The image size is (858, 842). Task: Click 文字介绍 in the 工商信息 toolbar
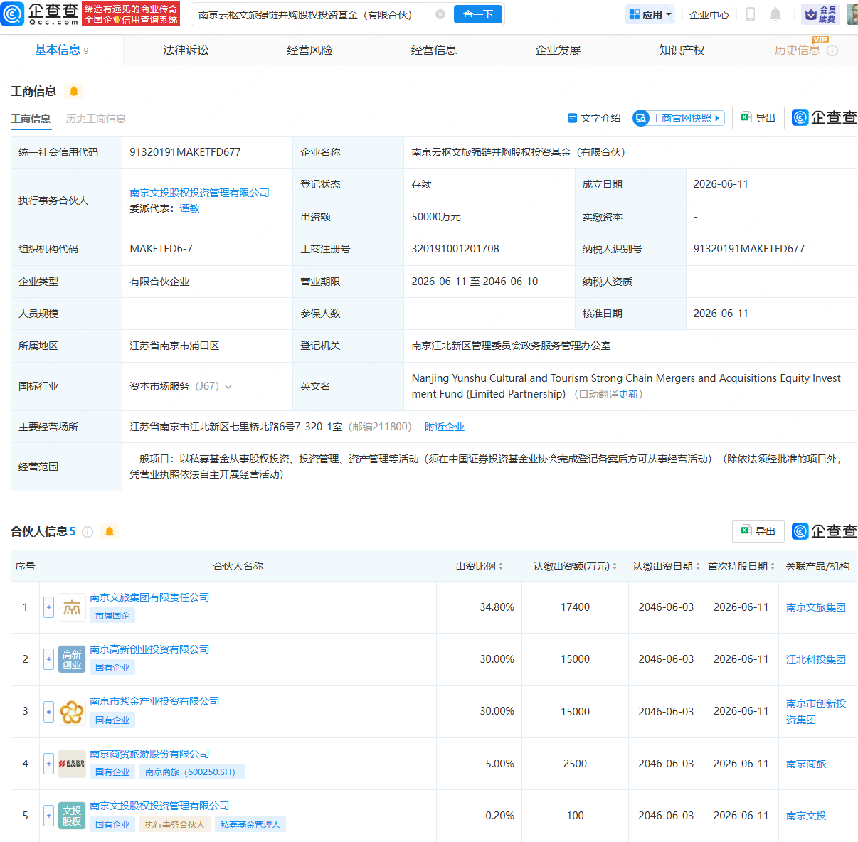(x=593, y=118)
